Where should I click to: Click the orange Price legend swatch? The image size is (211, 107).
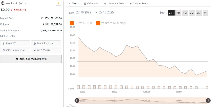(72, 23)
